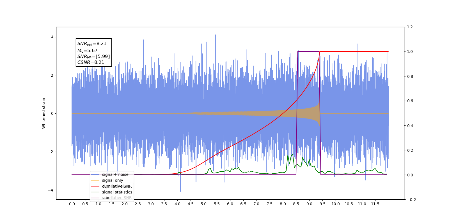Click left y-axis tick label 0
Image resolution: width=449 pixels, height=224 pixels.
point(52,113)
